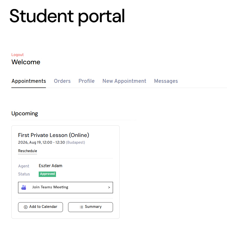Click the list icon beside Summary
The width and height of the screenshot is (227, 227).
click(81, 207)
